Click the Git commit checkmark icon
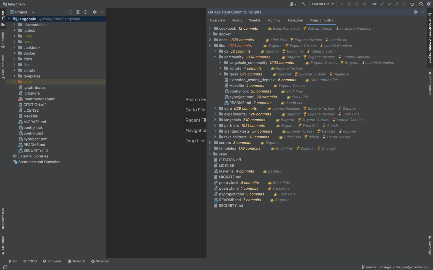 click(389, 4)
